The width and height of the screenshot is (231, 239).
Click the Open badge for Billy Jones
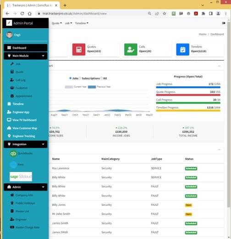[x=188, y=205]
